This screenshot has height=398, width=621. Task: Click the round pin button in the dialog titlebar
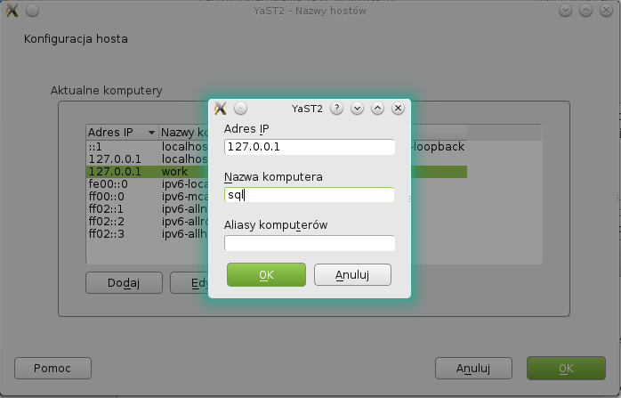pos(240,109)
